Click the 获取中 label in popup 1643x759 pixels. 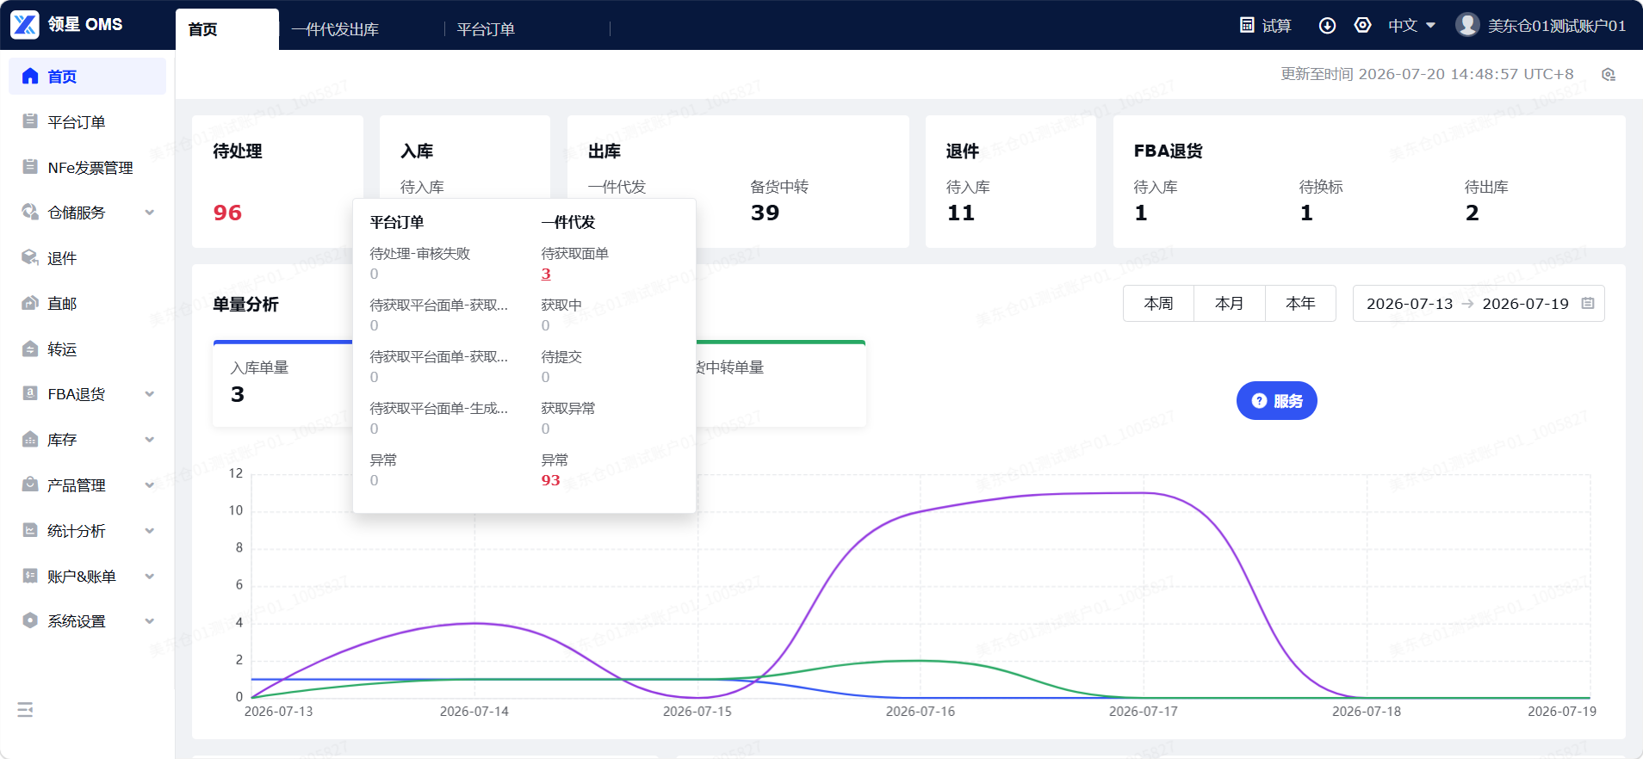[561, 305]
